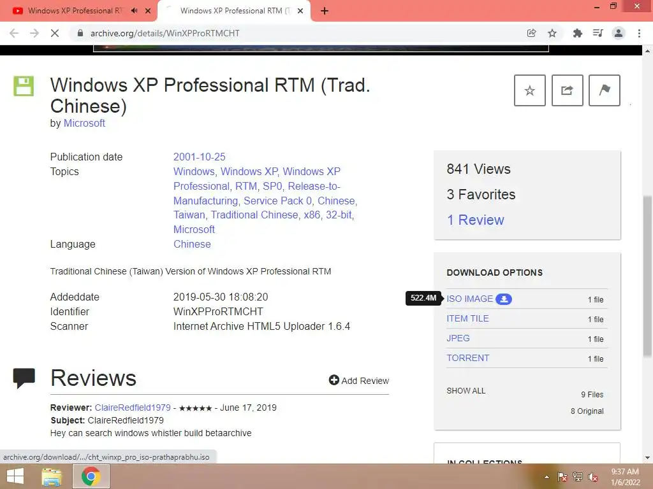Click the x86 topic link
The height and width of the screenshot is (489, 653).
tap(312, 215)
